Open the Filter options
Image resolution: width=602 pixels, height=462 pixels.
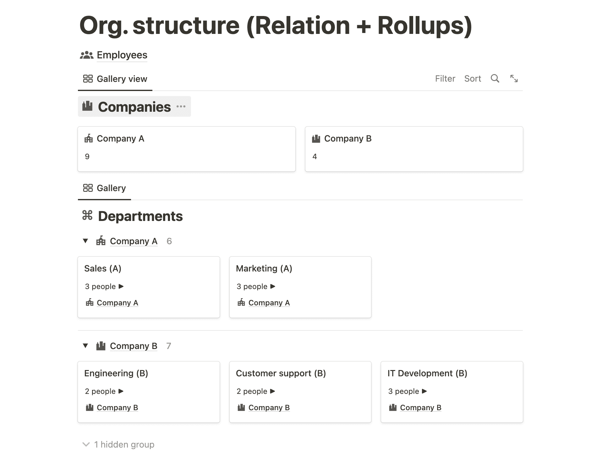click(445, 78)
